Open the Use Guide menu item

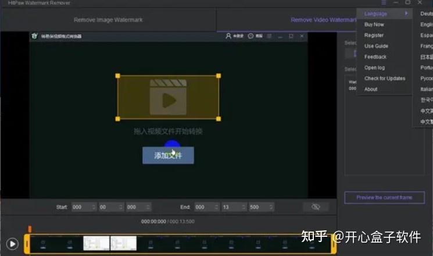[376, 46]
